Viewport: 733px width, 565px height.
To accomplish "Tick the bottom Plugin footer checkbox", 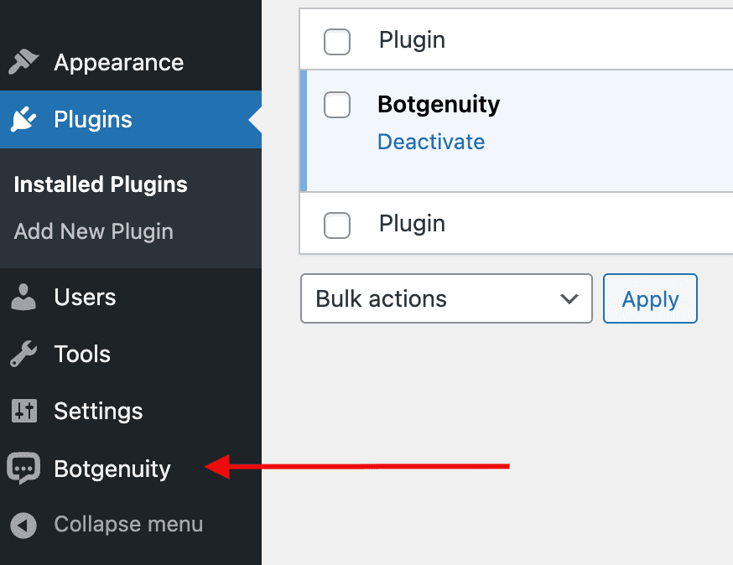I will (337, 225).
